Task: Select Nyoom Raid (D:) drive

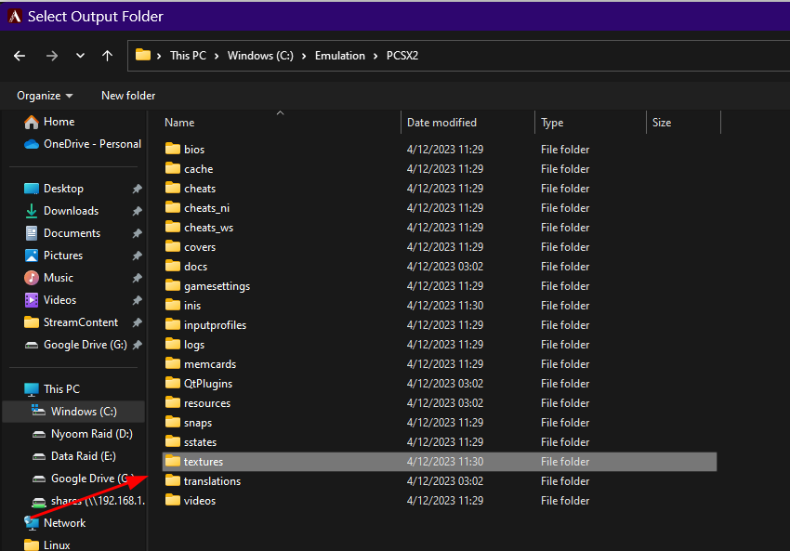Action: 91,434
